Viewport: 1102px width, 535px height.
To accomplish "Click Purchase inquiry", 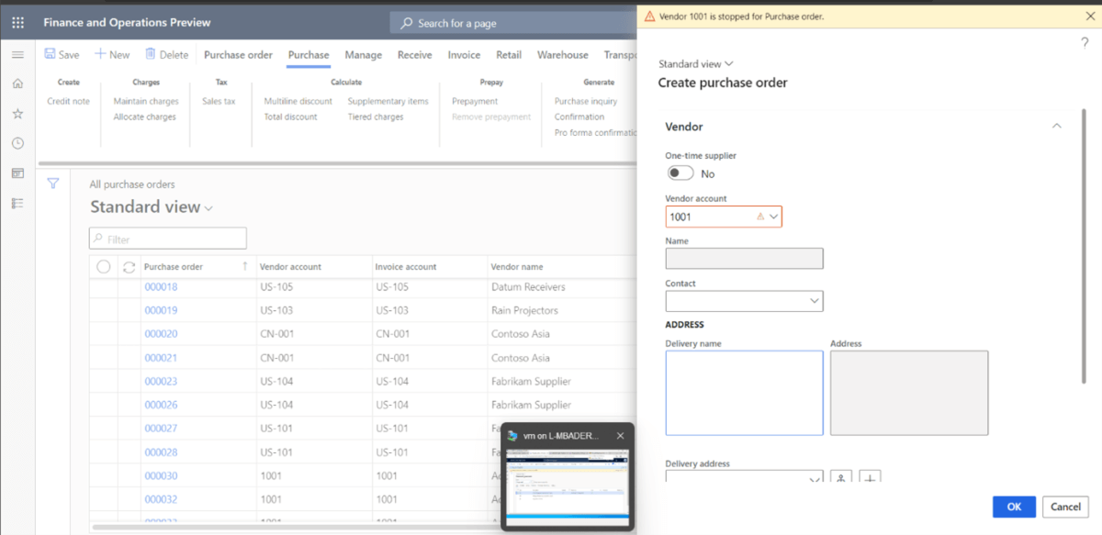I will click(586, 102).
